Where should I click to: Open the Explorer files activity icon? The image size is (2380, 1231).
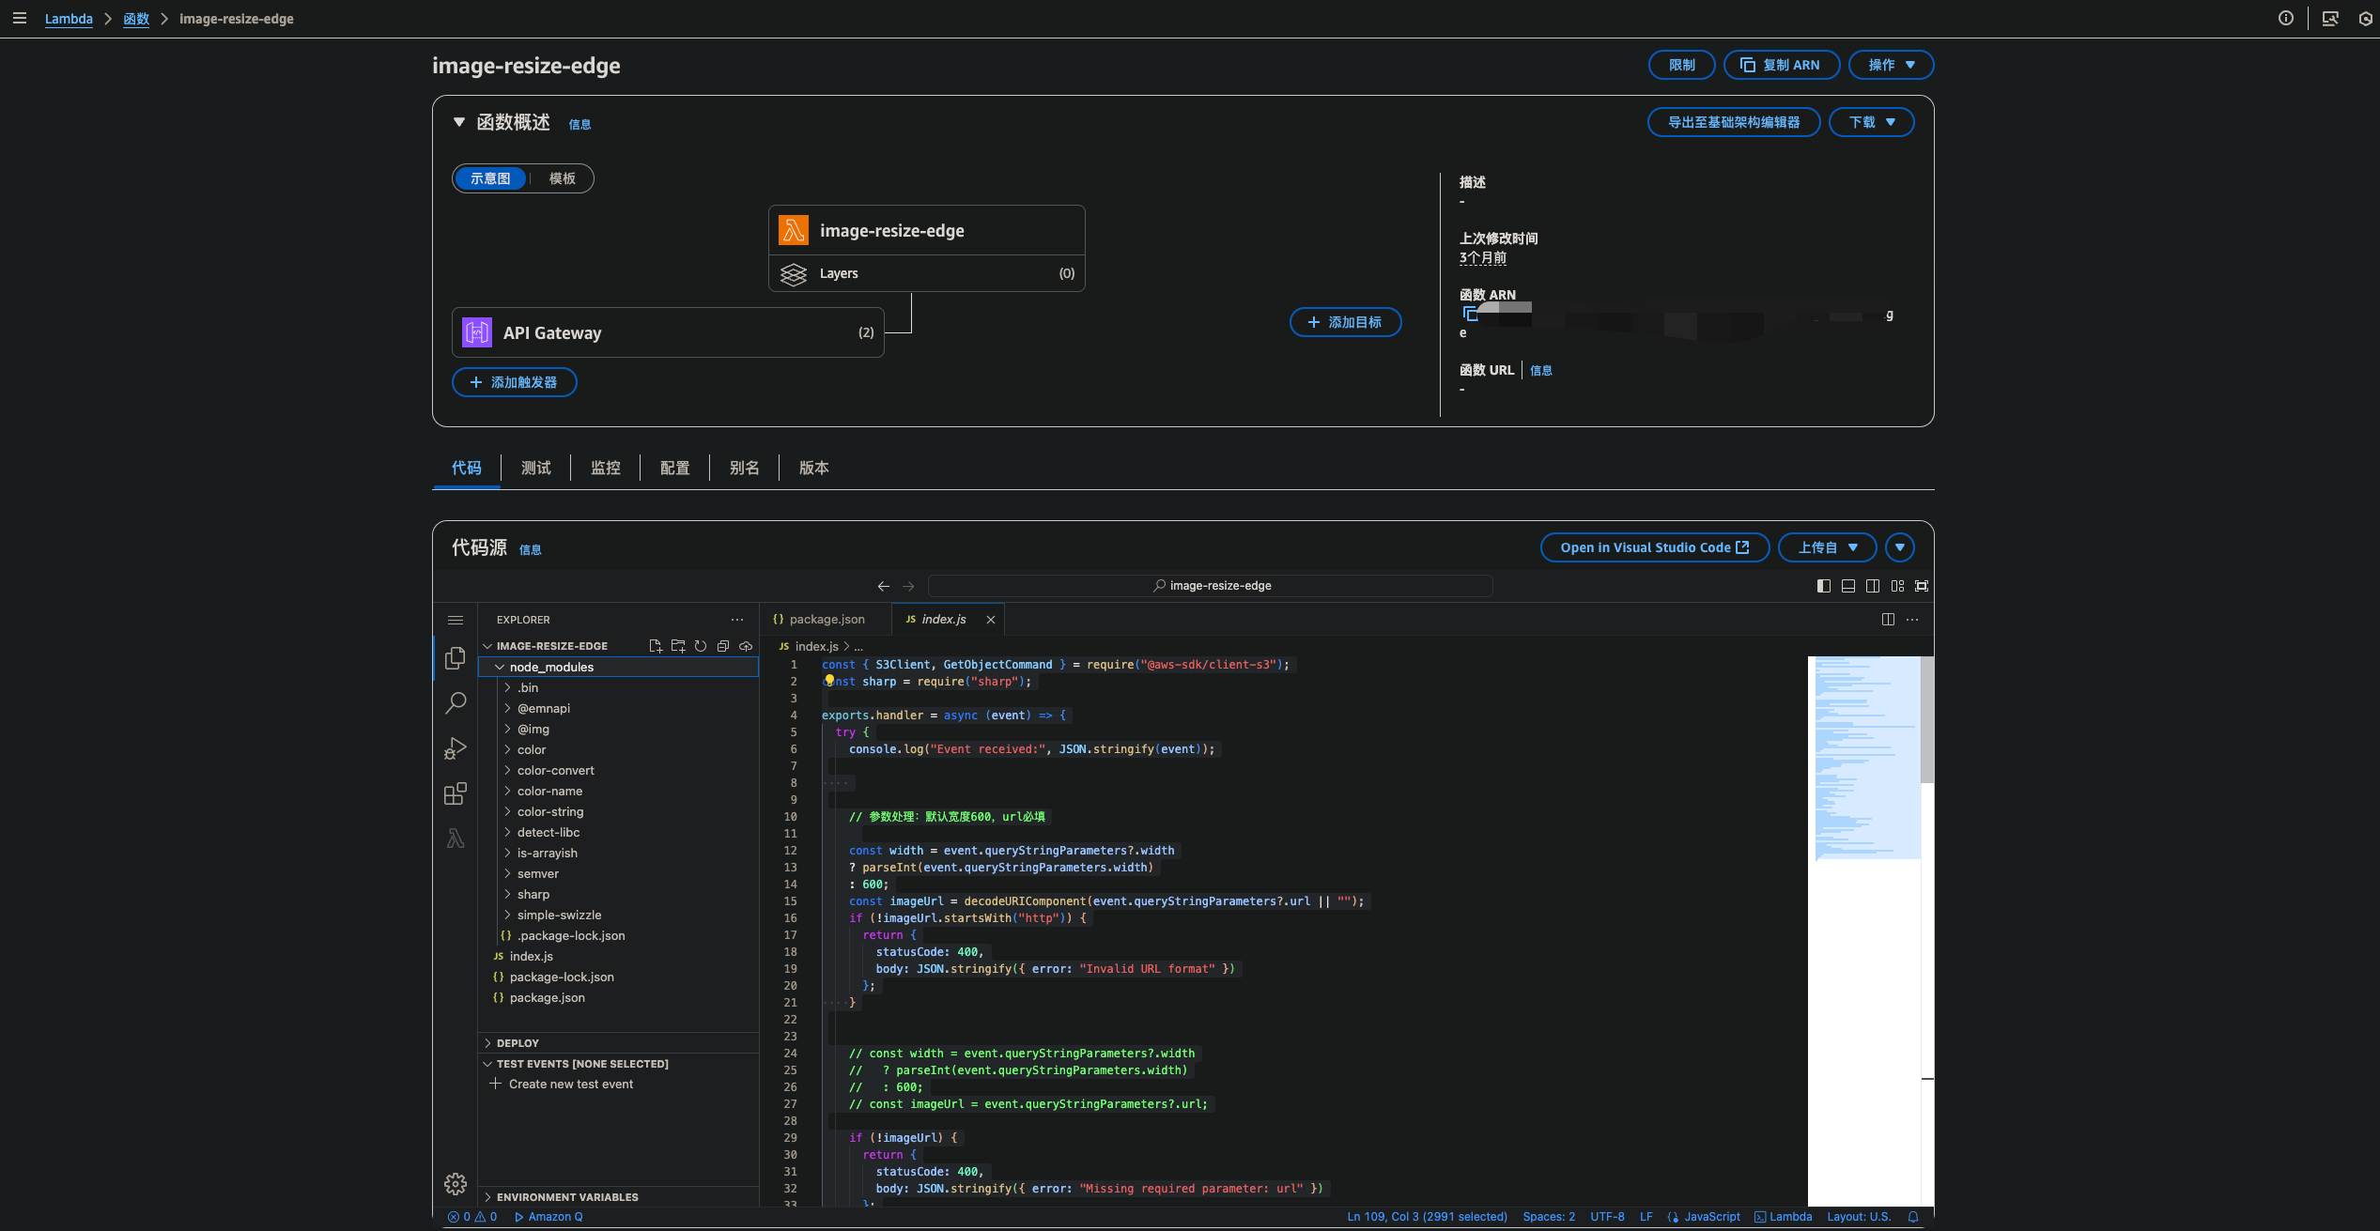(456, 657)
